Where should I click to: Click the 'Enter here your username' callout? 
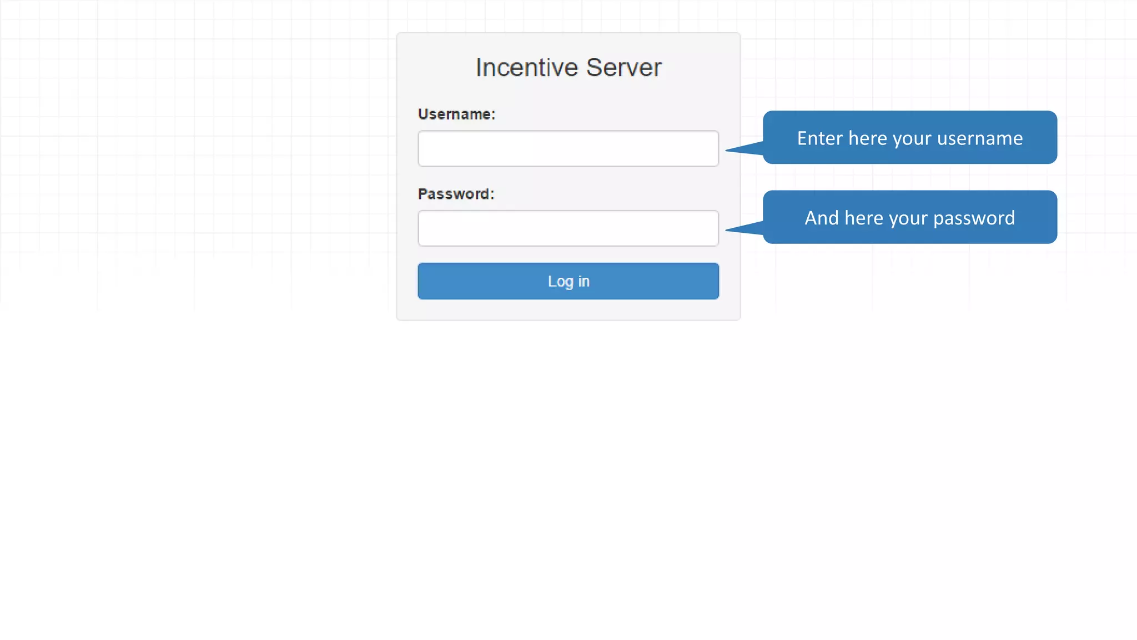pos(909,138)
